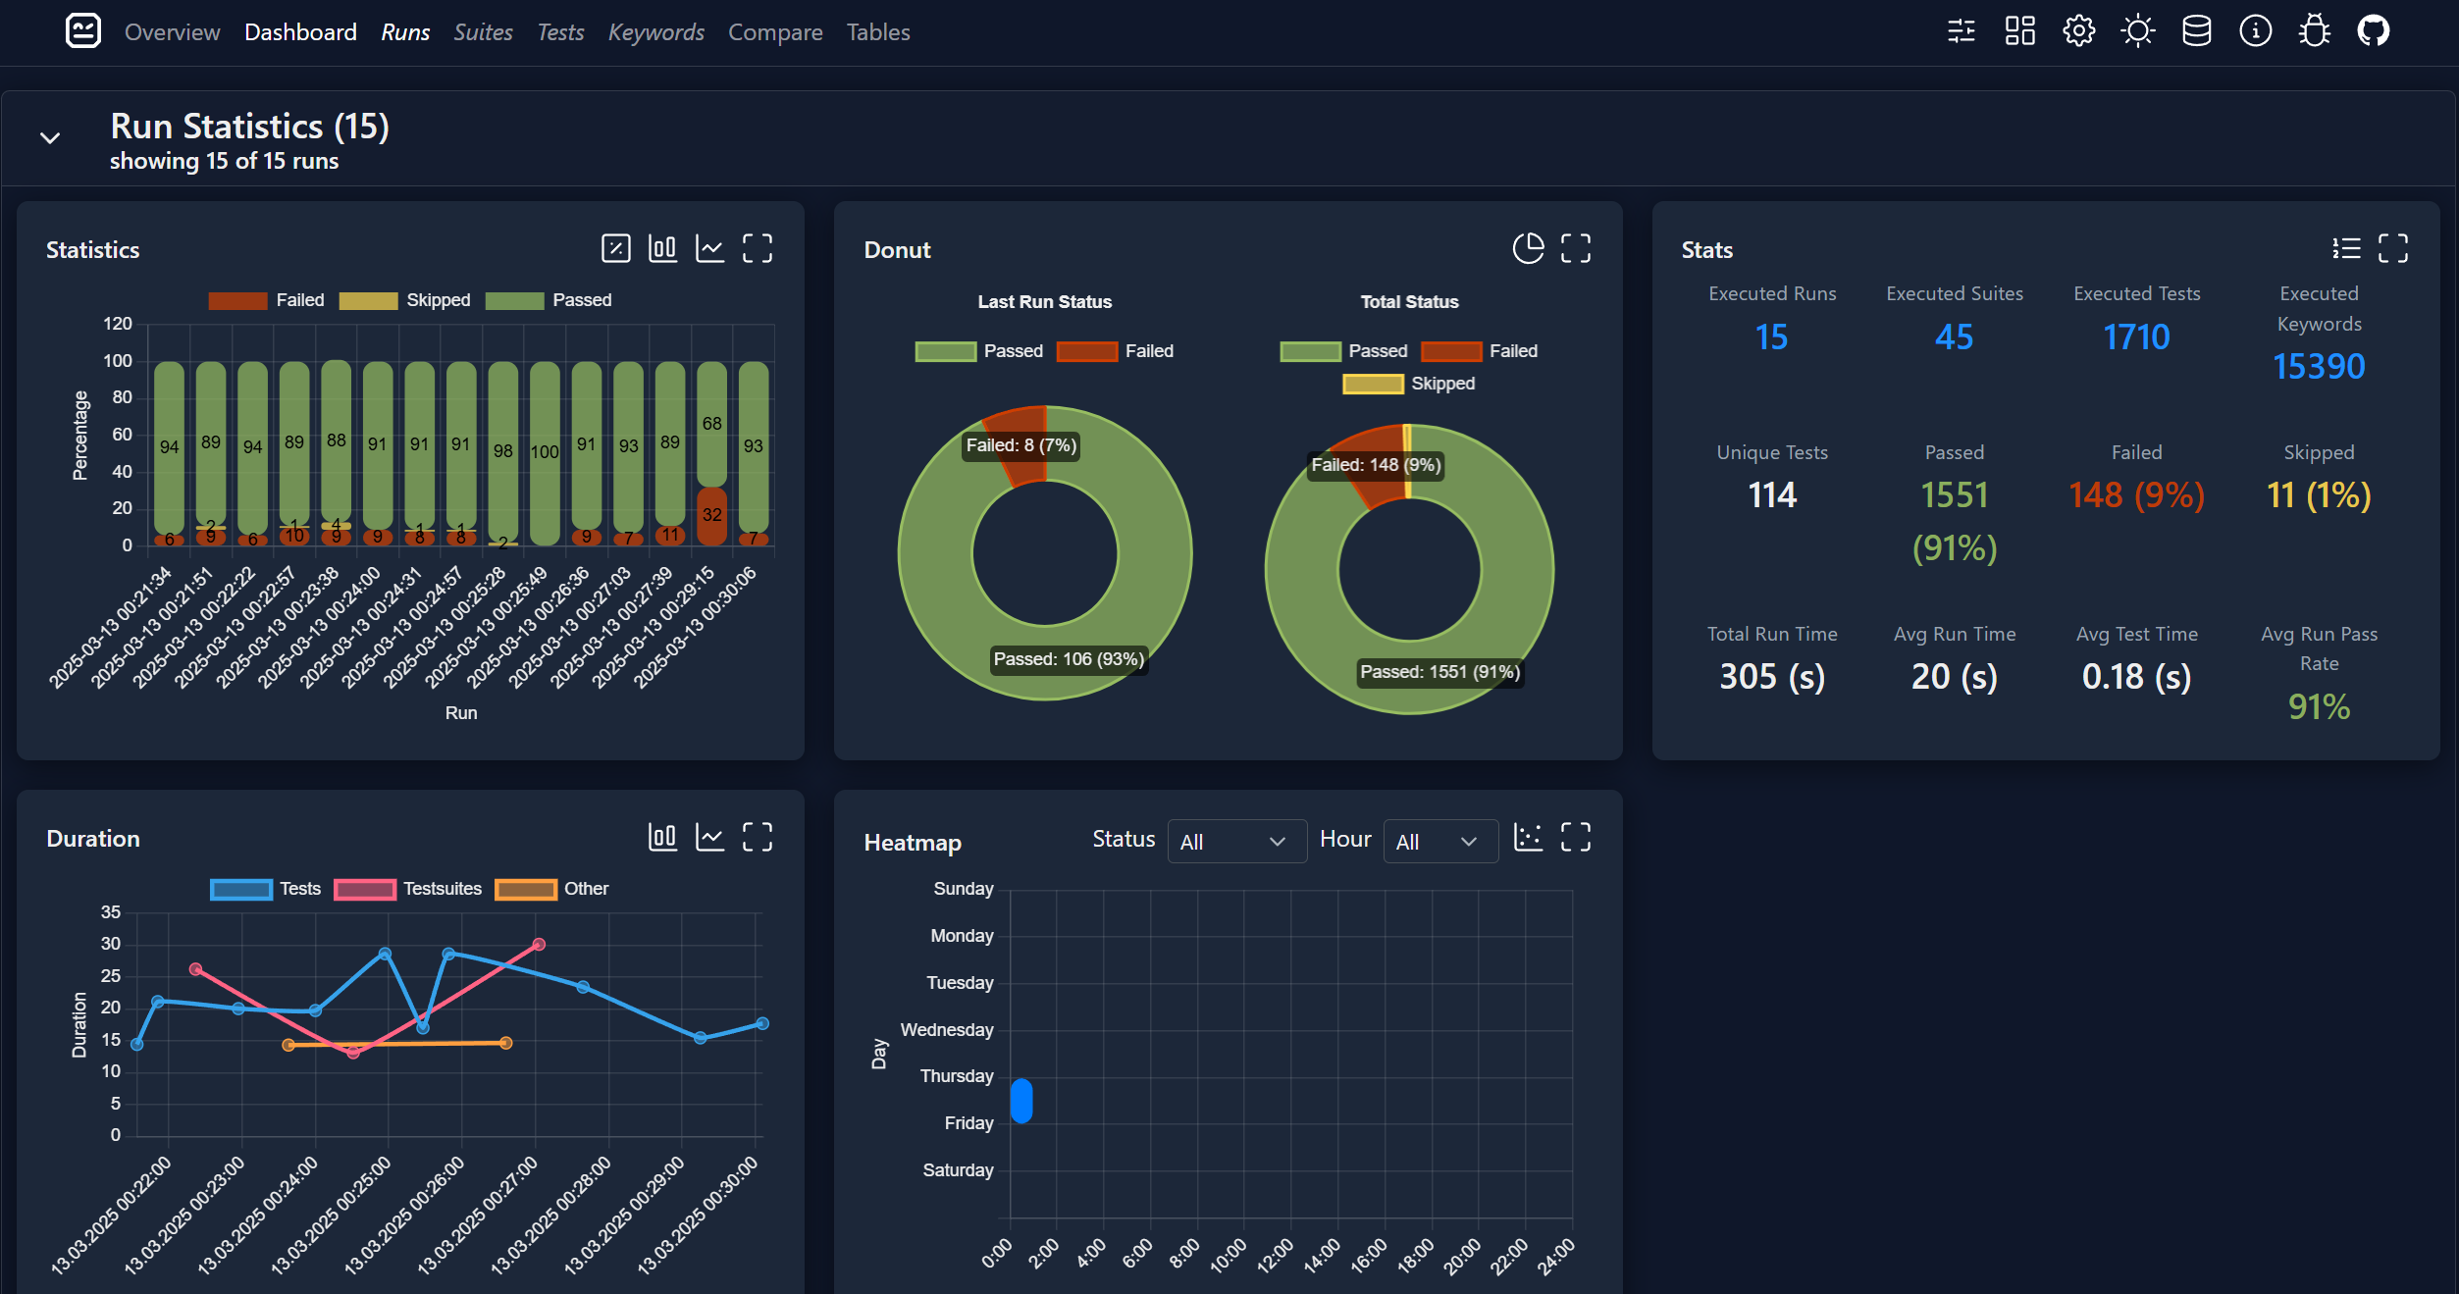Screen dimensions: 2459x1294
Task: Open the layout customization grid icon
Action: 2019,31
